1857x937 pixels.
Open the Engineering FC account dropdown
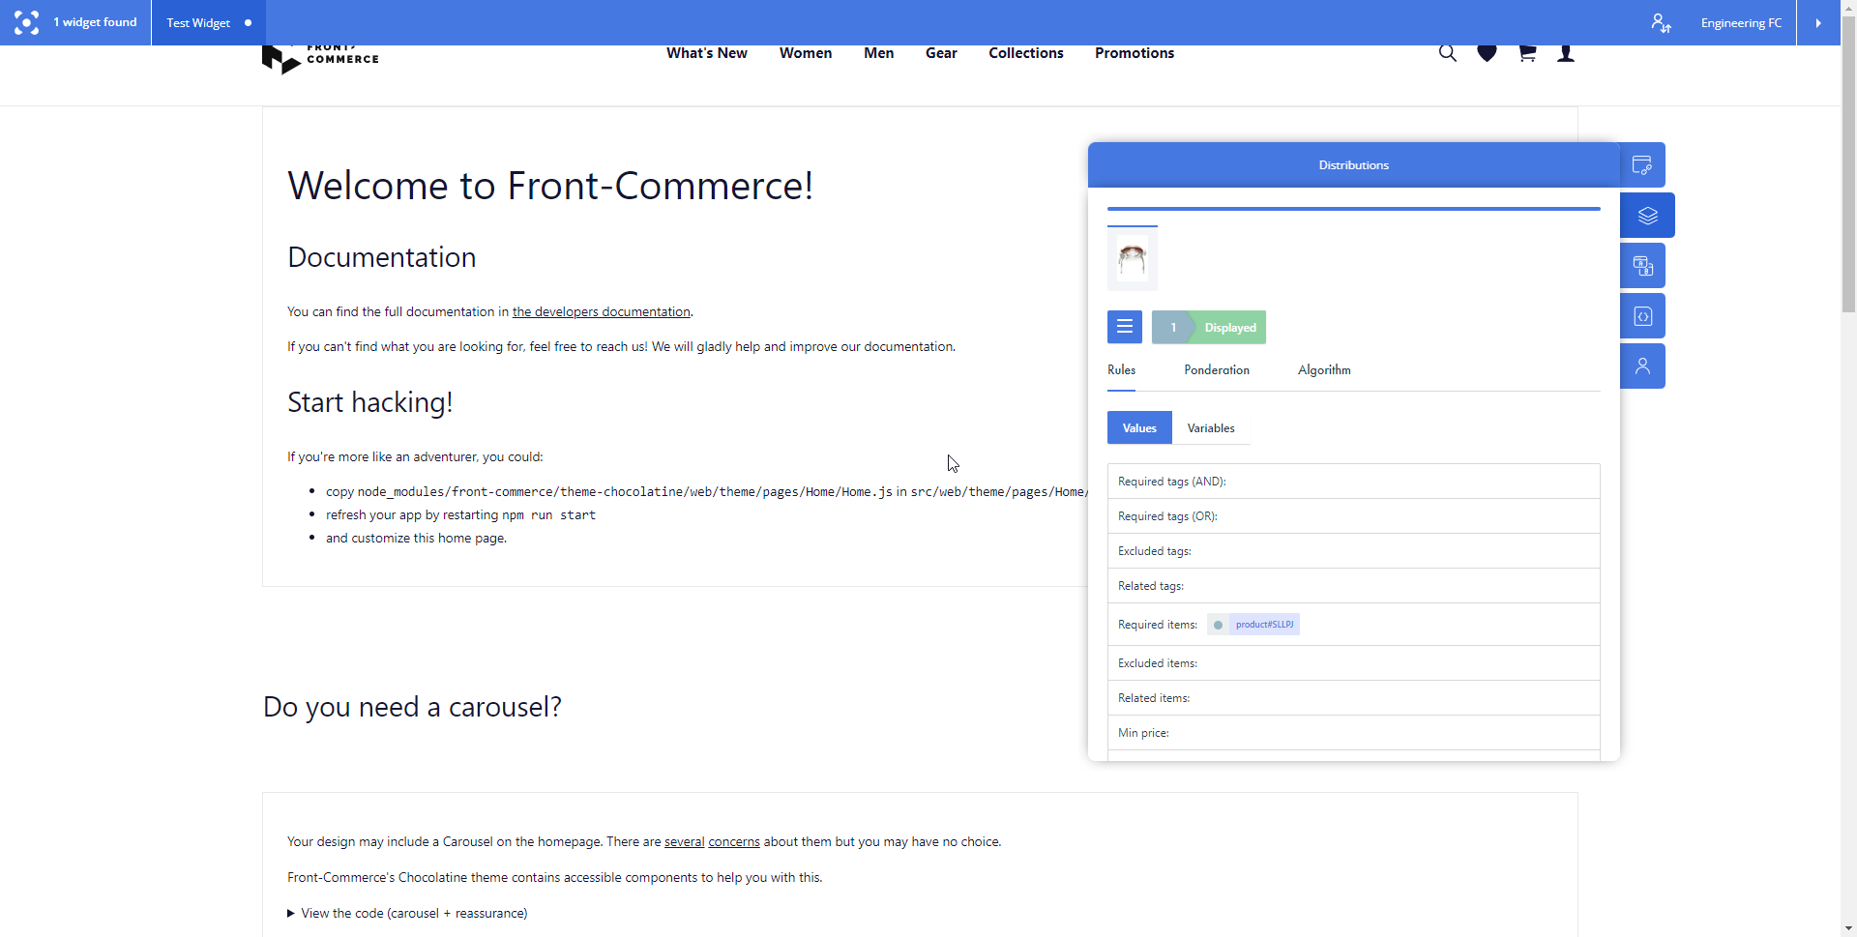click(x=1741, y=23)
